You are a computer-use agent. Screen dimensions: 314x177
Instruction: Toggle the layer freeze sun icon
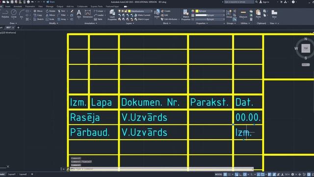click(123, 11)
